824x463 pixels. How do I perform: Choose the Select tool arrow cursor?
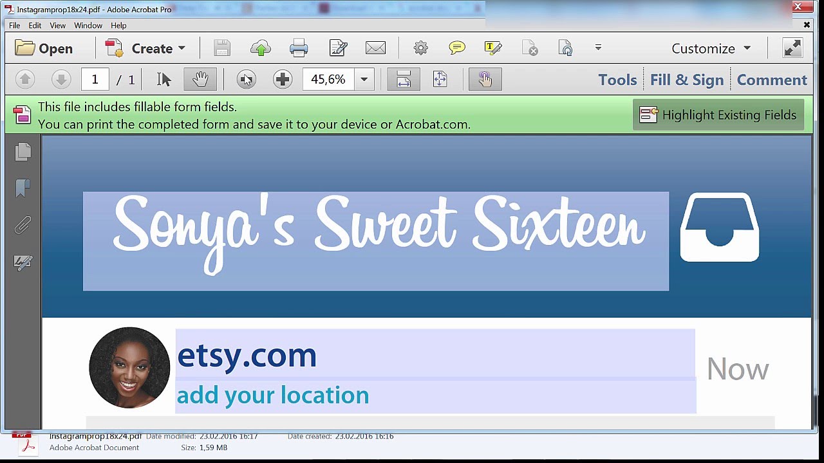pos(164,79)
